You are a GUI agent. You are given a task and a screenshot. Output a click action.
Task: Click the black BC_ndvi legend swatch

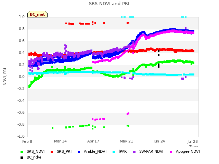22,158
